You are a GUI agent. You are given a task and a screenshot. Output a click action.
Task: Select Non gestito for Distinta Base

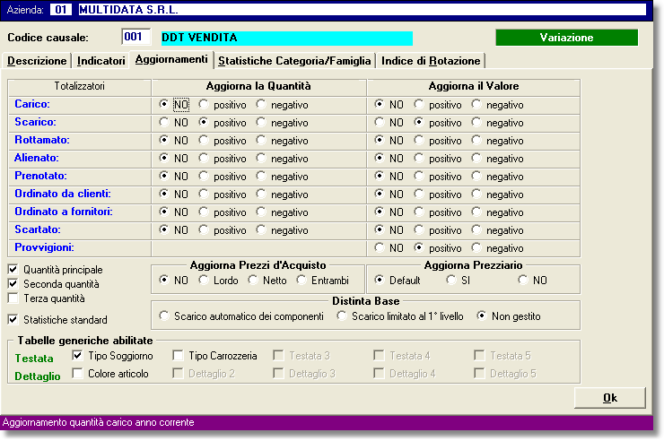coord(482,316)
